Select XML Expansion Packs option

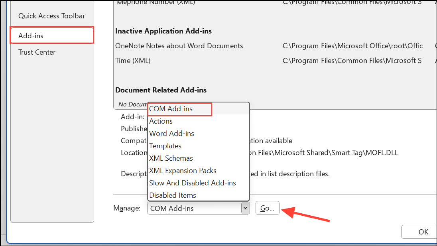click(183, 170)
